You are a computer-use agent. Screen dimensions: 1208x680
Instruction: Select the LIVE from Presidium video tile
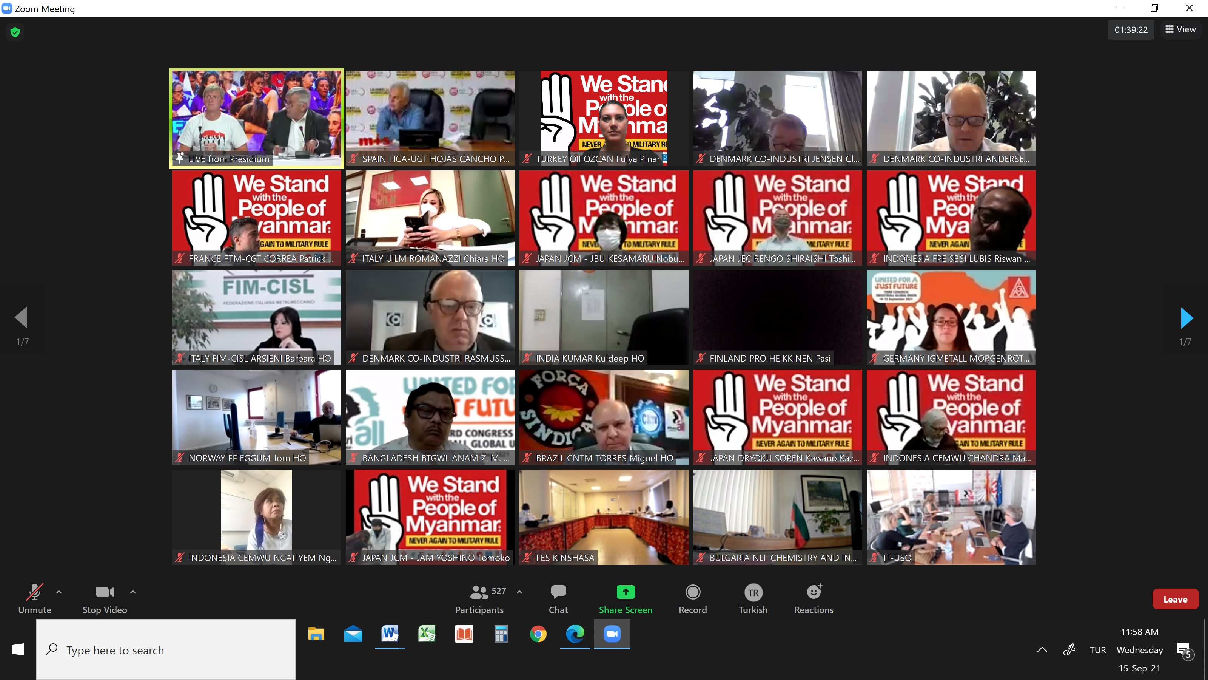(257, 118)
